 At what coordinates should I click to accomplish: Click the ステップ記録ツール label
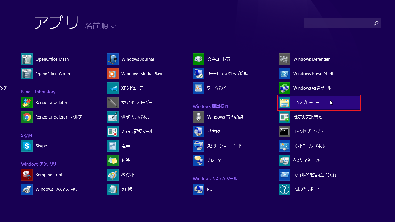pos(137,132)
